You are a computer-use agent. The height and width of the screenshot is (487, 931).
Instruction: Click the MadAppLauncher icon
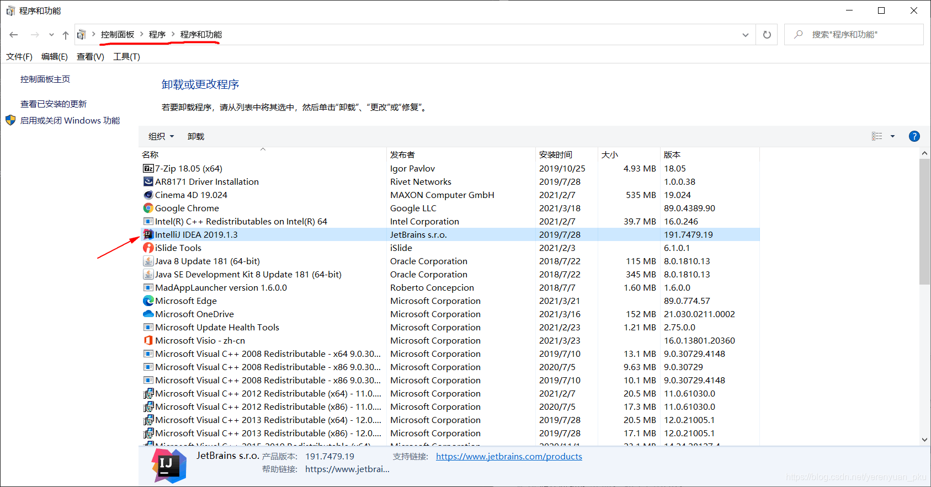tap(148, 288)
